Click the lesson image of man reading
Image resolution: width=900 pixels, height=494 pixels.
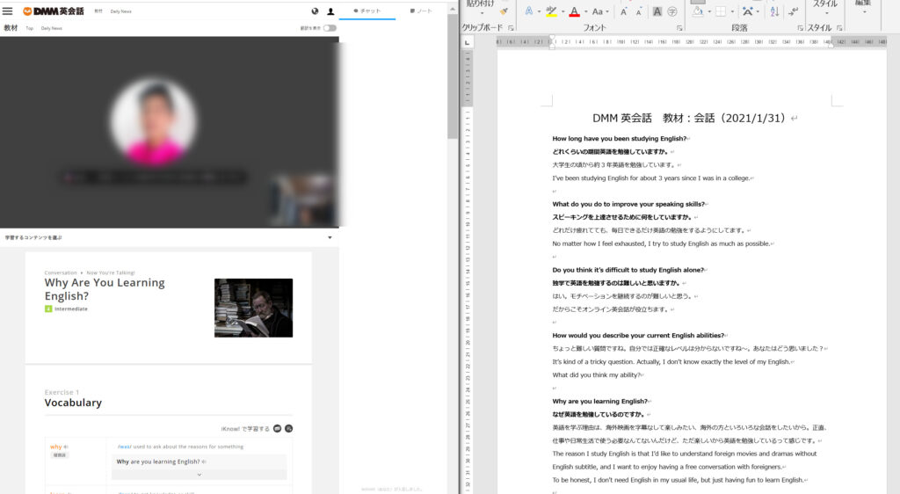point(253,308)
